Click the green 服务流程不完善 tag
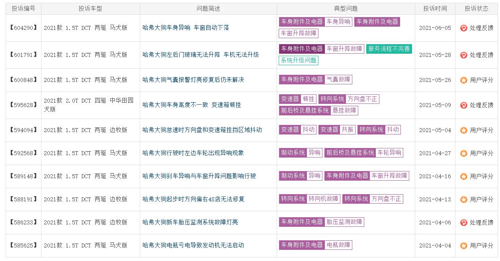This screenshot has width=500, height=261. click(x=389, y=49)
